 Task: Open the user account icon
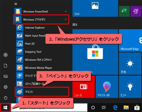5,55
